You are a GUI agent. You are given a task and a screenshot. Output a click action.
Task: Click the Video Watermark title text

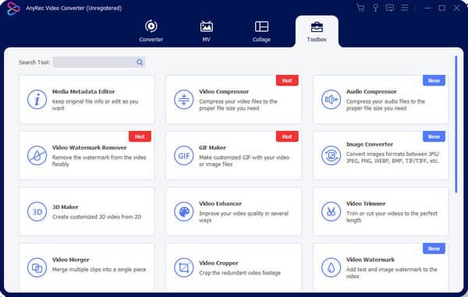(370, 260)
